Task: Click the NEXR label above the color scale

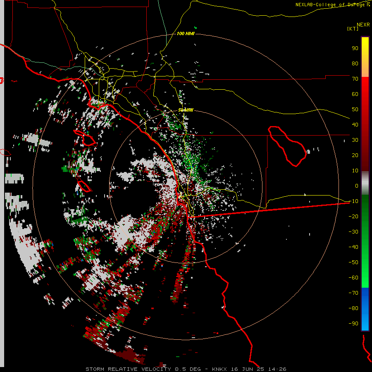Action: click(x=363, y=25)
